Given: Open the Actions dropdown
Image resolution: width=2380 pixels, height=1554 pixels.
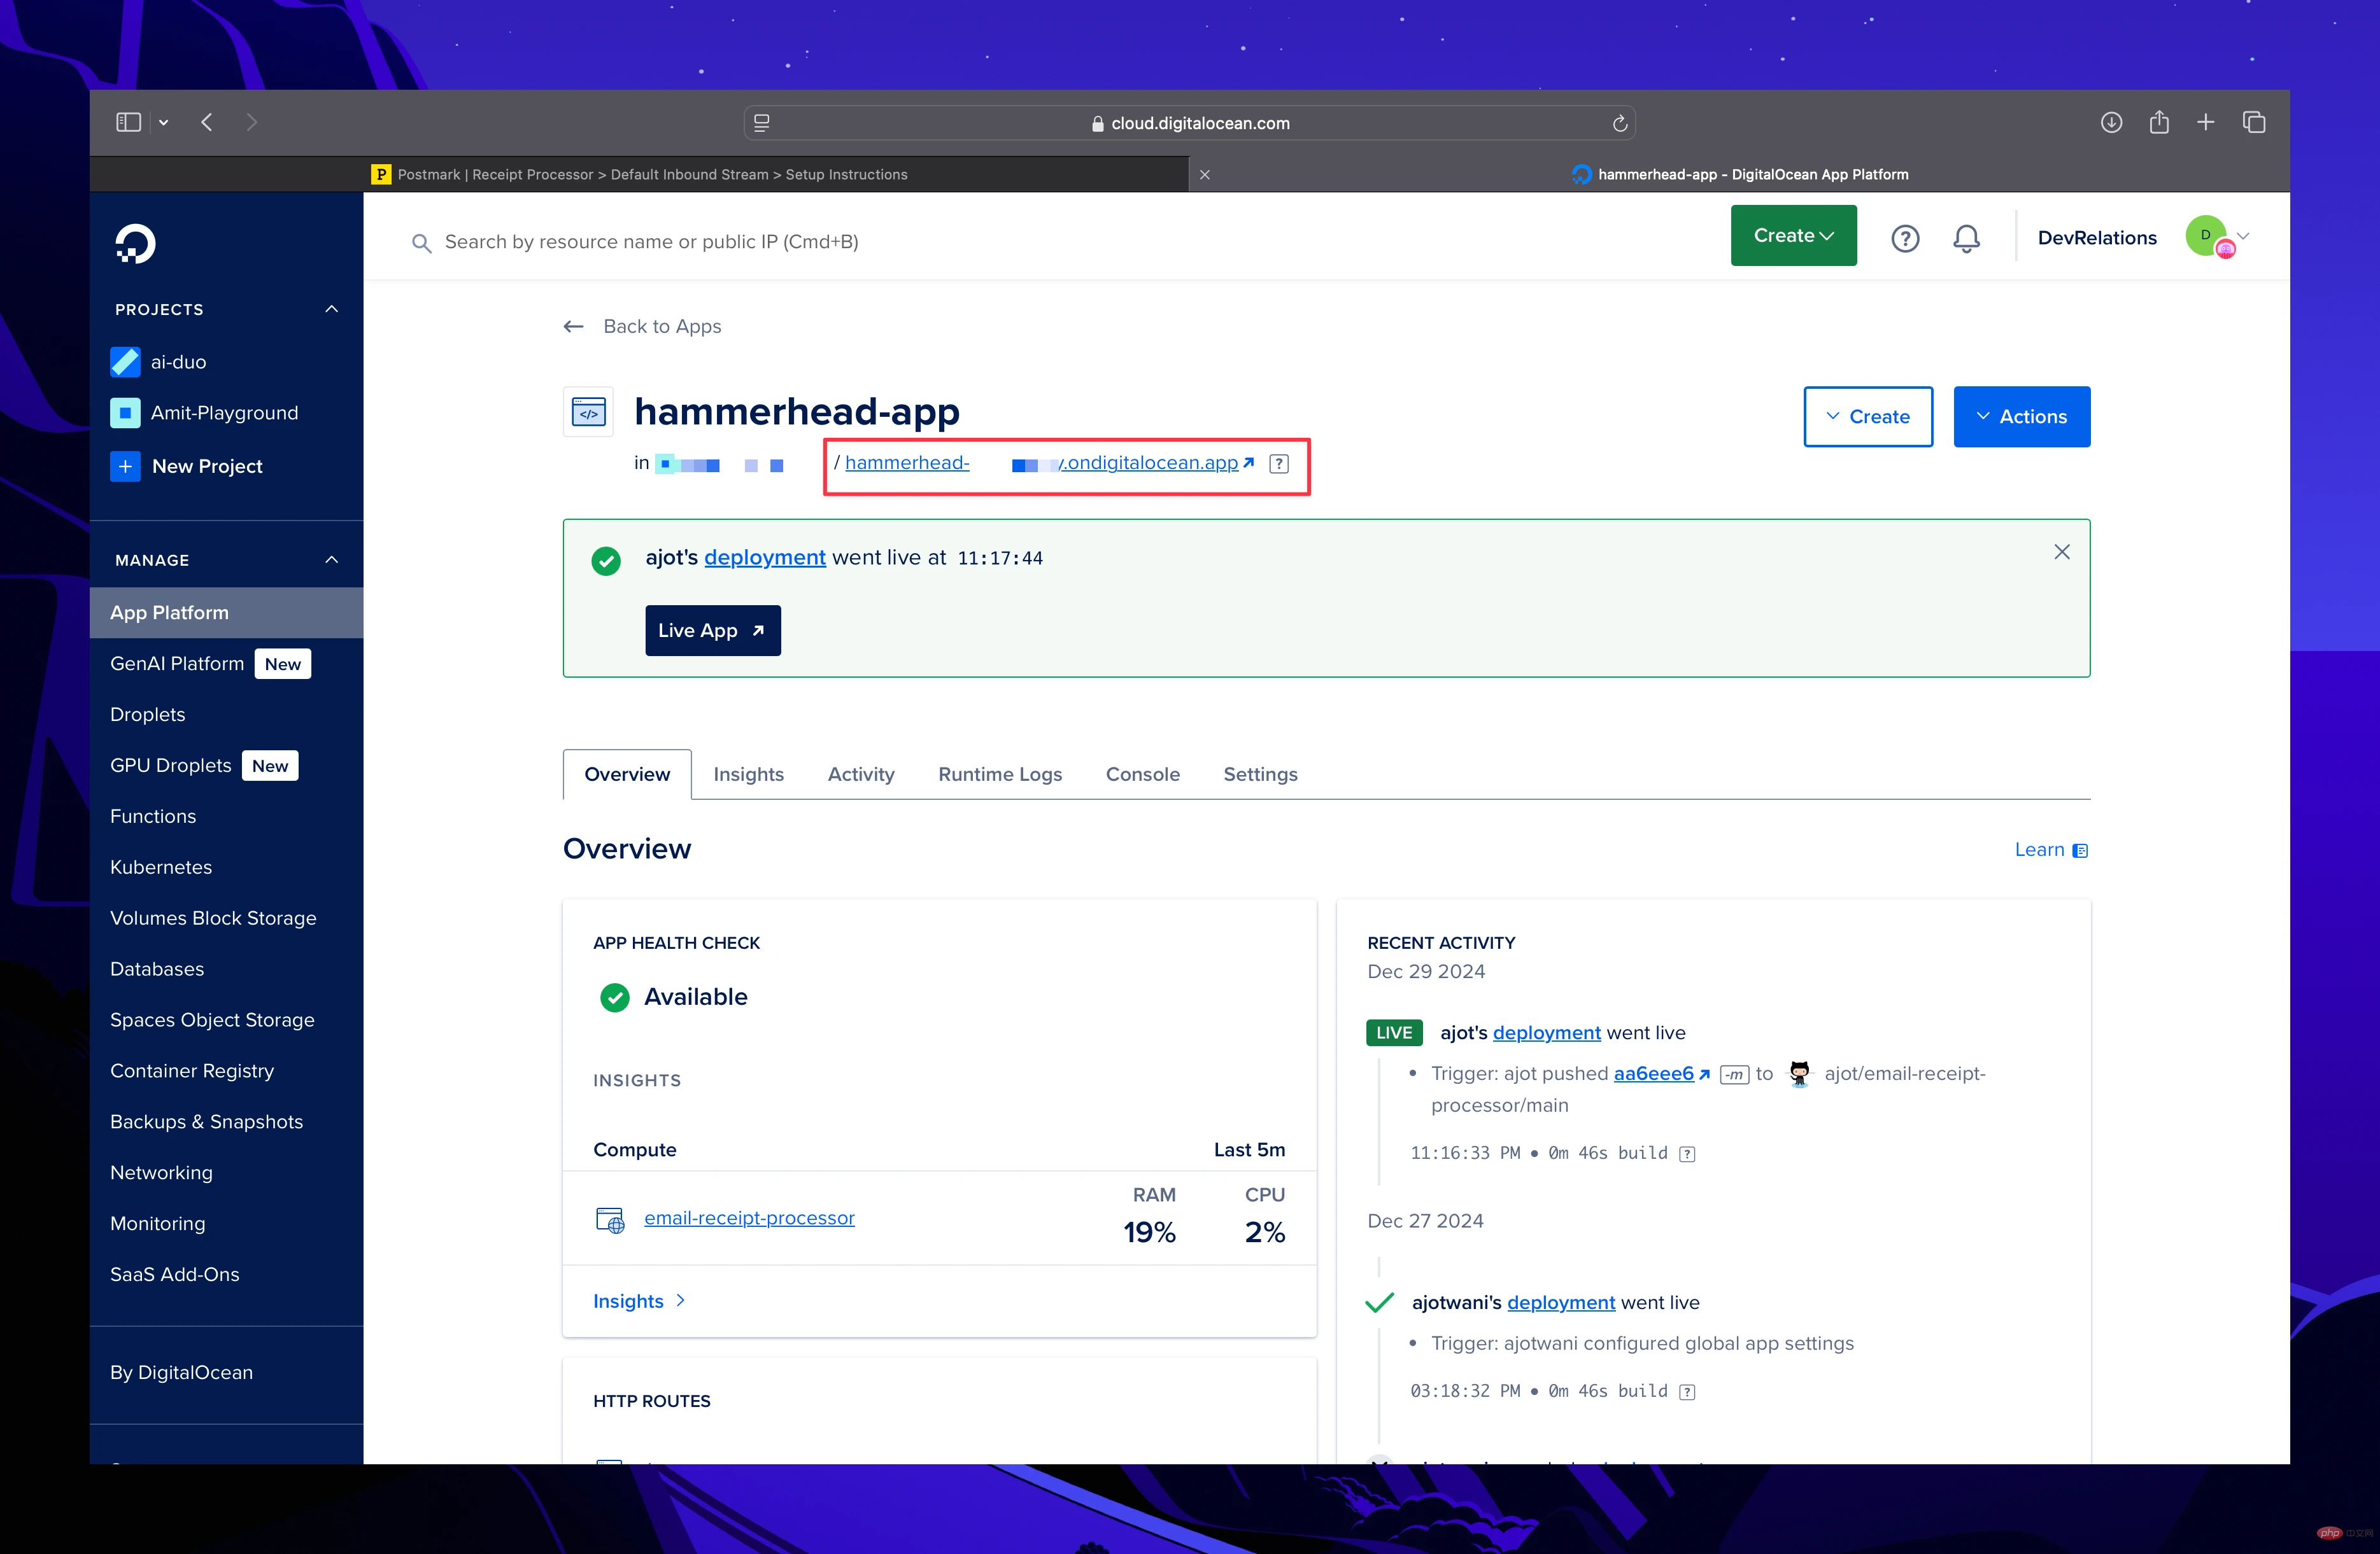Looking at the screenshot, I should [2021, 416].
